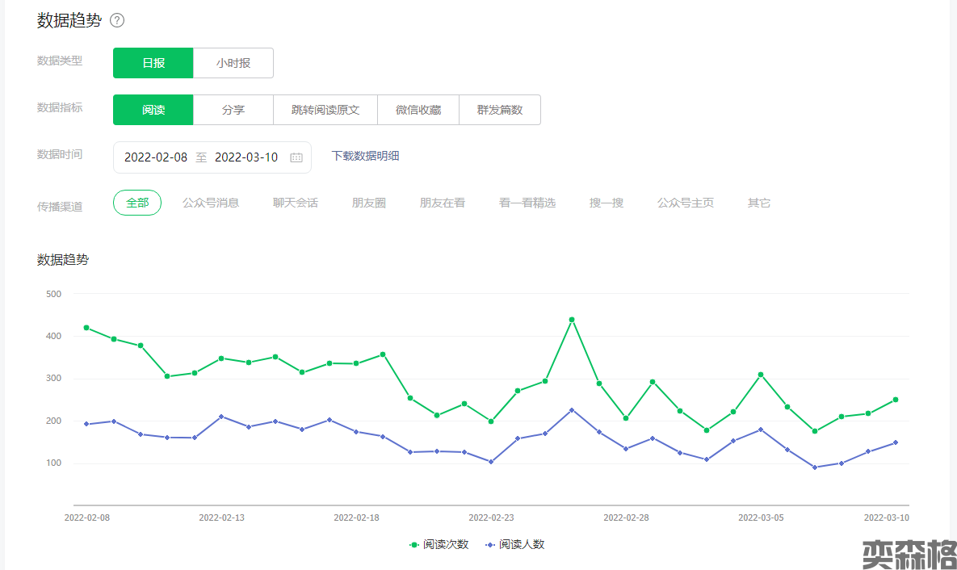The image size is (957, 570).
Task: Select the 阅读 metric tab
Action: click(x=153, y=110)
